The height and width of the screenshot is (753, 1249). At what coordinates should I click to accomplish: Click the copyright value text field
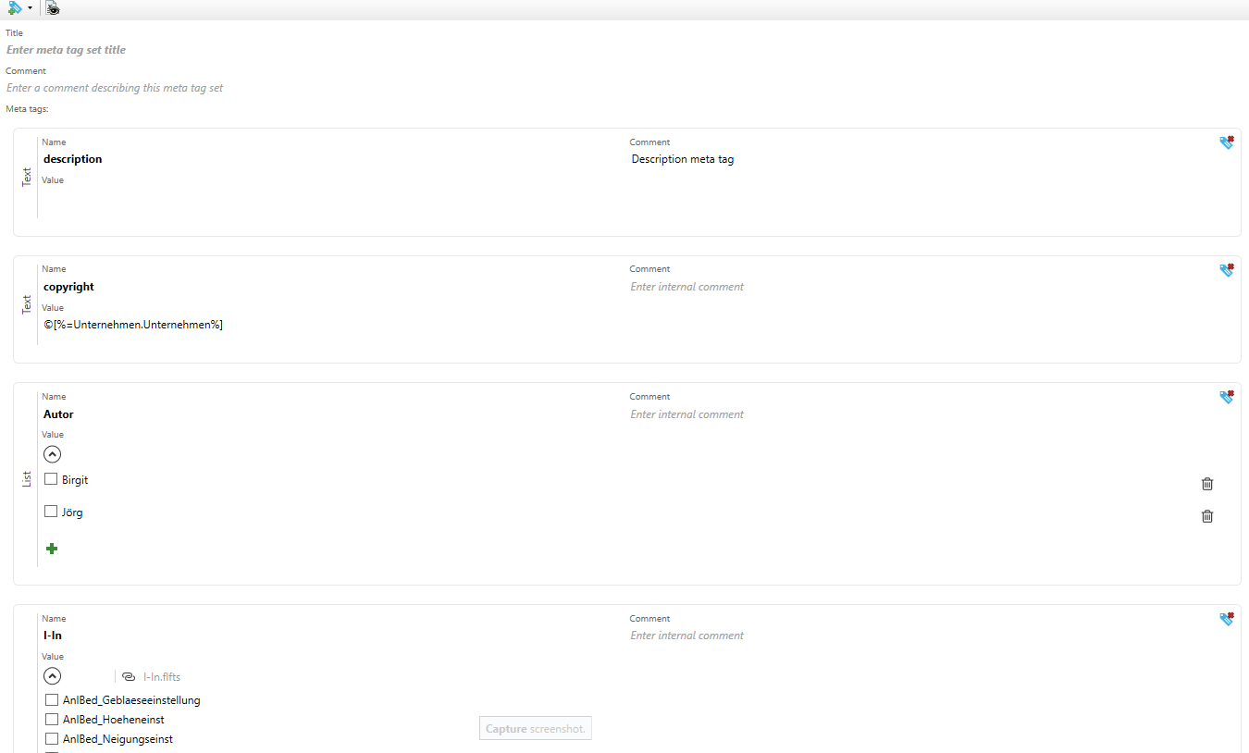pos(278,325)
